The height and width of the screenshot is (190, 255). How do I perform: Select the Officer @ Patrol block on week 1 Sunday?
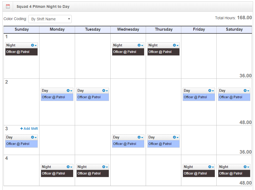point(21,52)
